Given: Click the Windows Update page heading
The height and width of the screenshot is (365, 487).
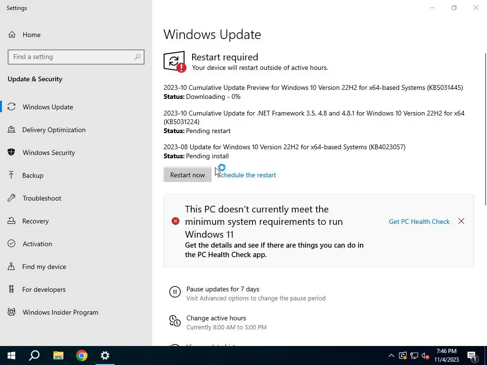Looking at the screenshot, I should point(212,34).
